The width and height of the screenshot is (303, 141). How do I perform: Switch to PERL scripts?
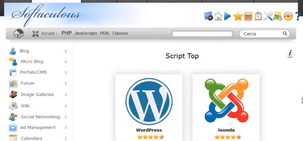105,33
